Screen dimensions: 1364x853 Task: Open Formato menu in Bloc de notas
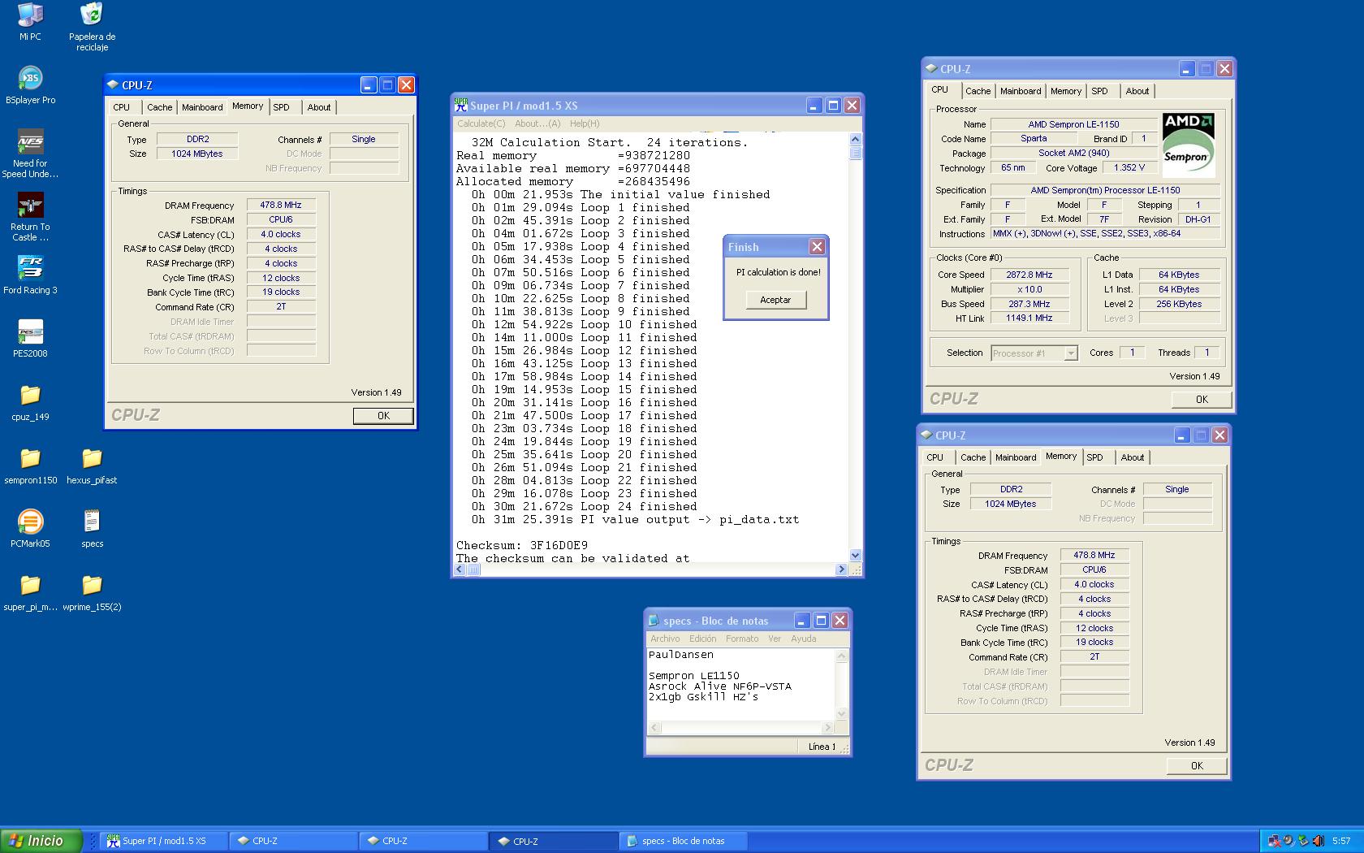tap(742, 639)
